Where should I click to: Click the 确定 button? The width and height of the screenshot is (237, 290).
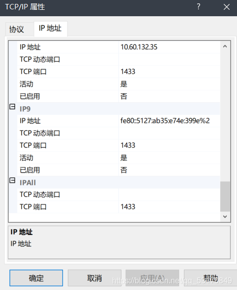point(36,278)
